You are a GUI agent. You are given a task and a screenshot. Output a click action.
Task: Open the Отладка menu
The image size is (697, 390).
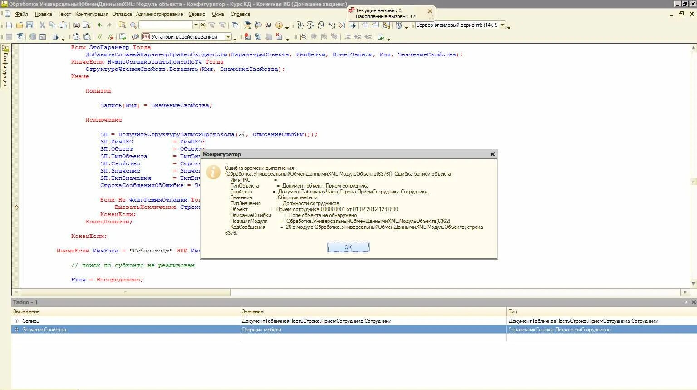pos(122,14)
